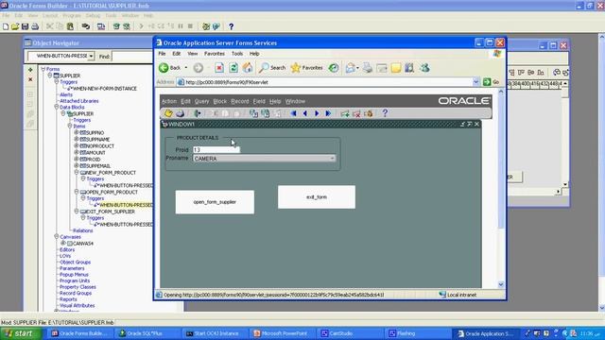Click Find field in Object Navigator
605x340 pixels.
131,57
